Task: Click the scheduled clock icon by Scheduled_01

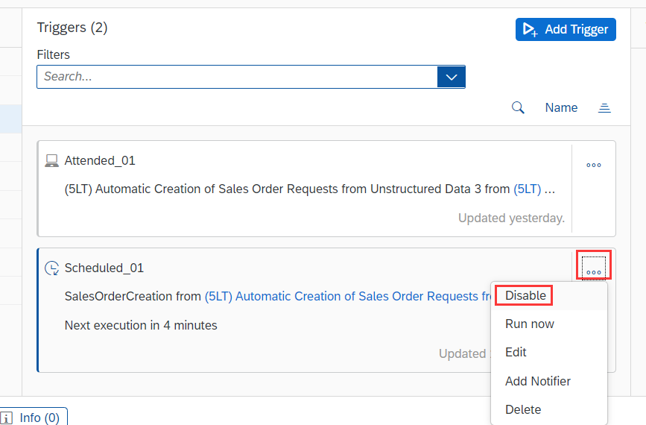Action: 52,268
